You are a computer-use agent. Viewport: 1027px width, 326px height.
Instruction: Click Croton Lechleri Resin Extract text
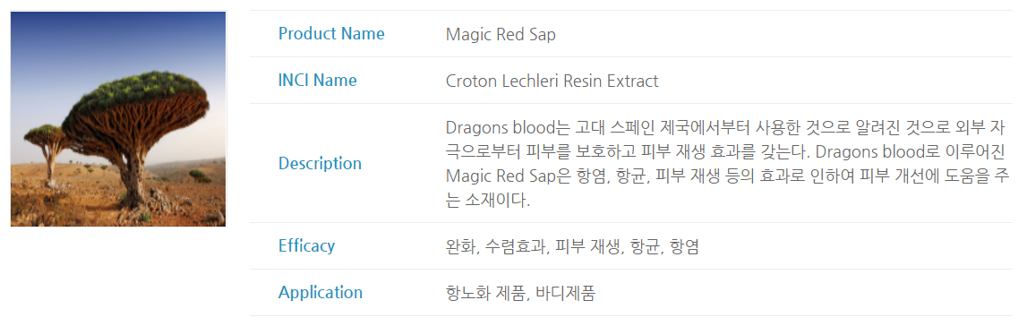click(552, 81)
